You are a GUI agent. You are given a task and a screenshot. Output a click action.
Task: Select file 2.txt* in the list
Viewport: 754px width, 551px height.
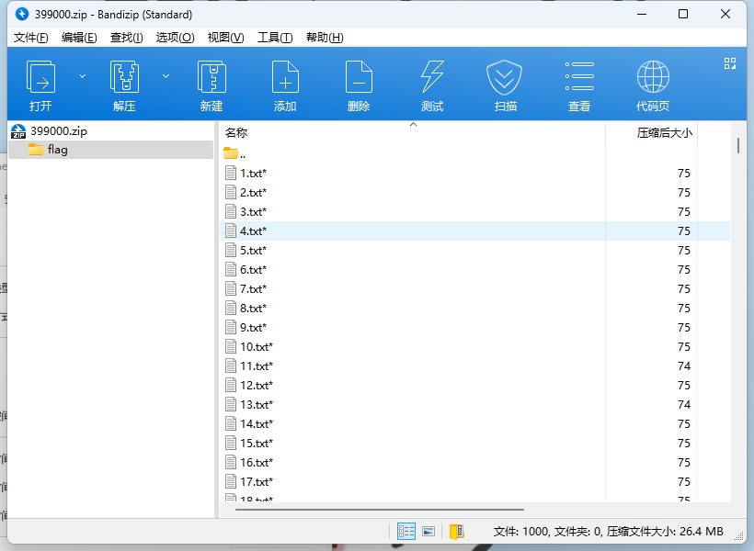(x=474, y=192)
